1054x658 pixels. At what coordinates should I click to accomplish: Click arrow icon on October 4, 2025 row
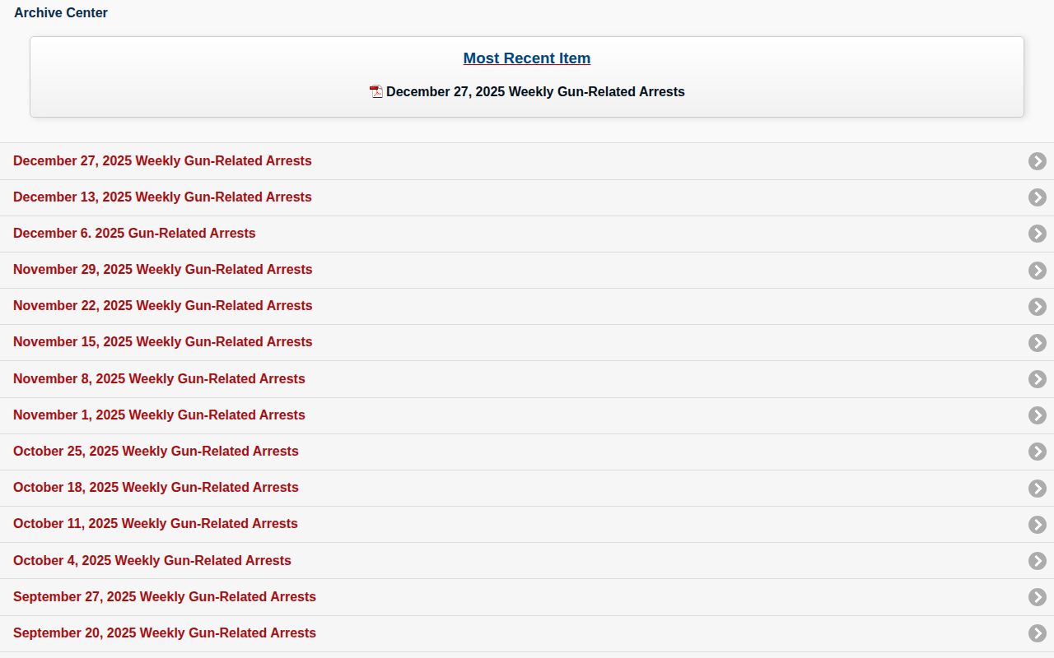click(1038, 561)
